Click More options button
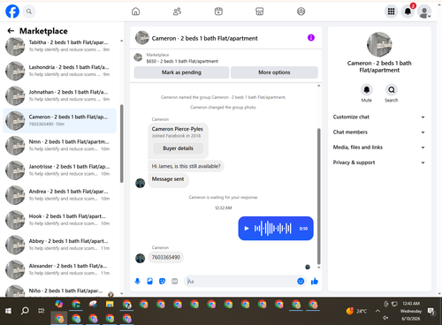Image resolution: width=442 pixels, height=325 pixels. click(x=274, y=72)
